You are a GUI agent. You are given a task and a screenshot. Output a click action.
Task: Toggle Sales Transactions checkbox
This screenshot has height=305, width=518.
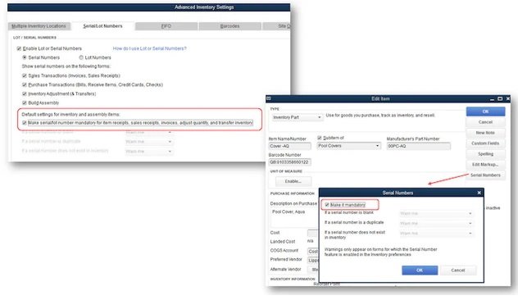[x=24, y=75]
